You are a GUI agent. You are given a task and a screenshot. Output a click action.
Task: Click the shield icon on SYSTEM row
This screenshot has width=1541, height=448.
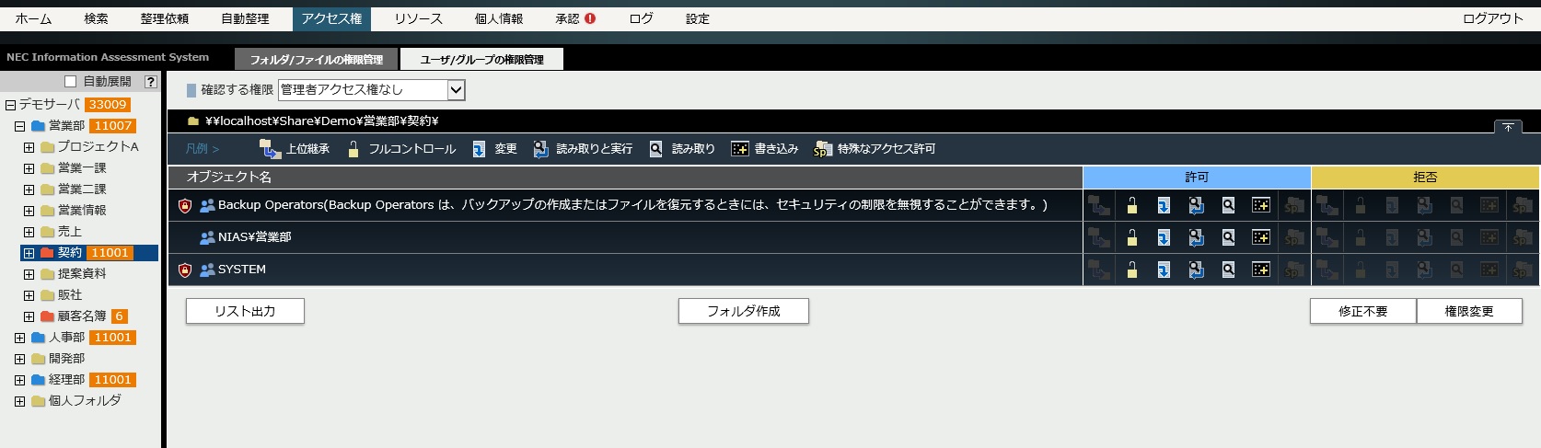(x=185, y=270)
